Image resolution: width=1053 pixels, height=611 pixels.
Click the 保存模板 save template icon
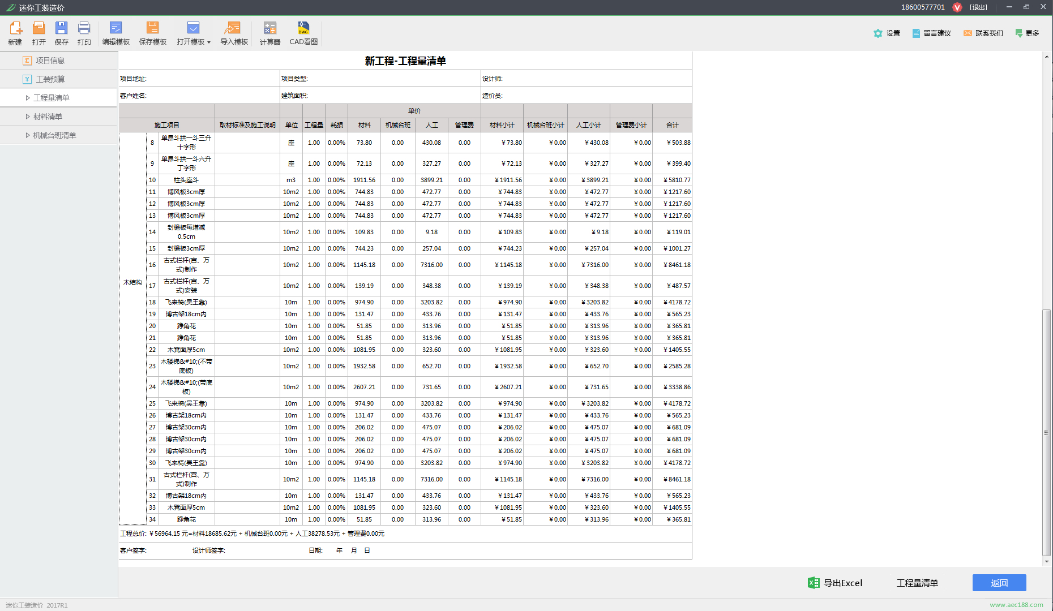[x=152, y=28]
